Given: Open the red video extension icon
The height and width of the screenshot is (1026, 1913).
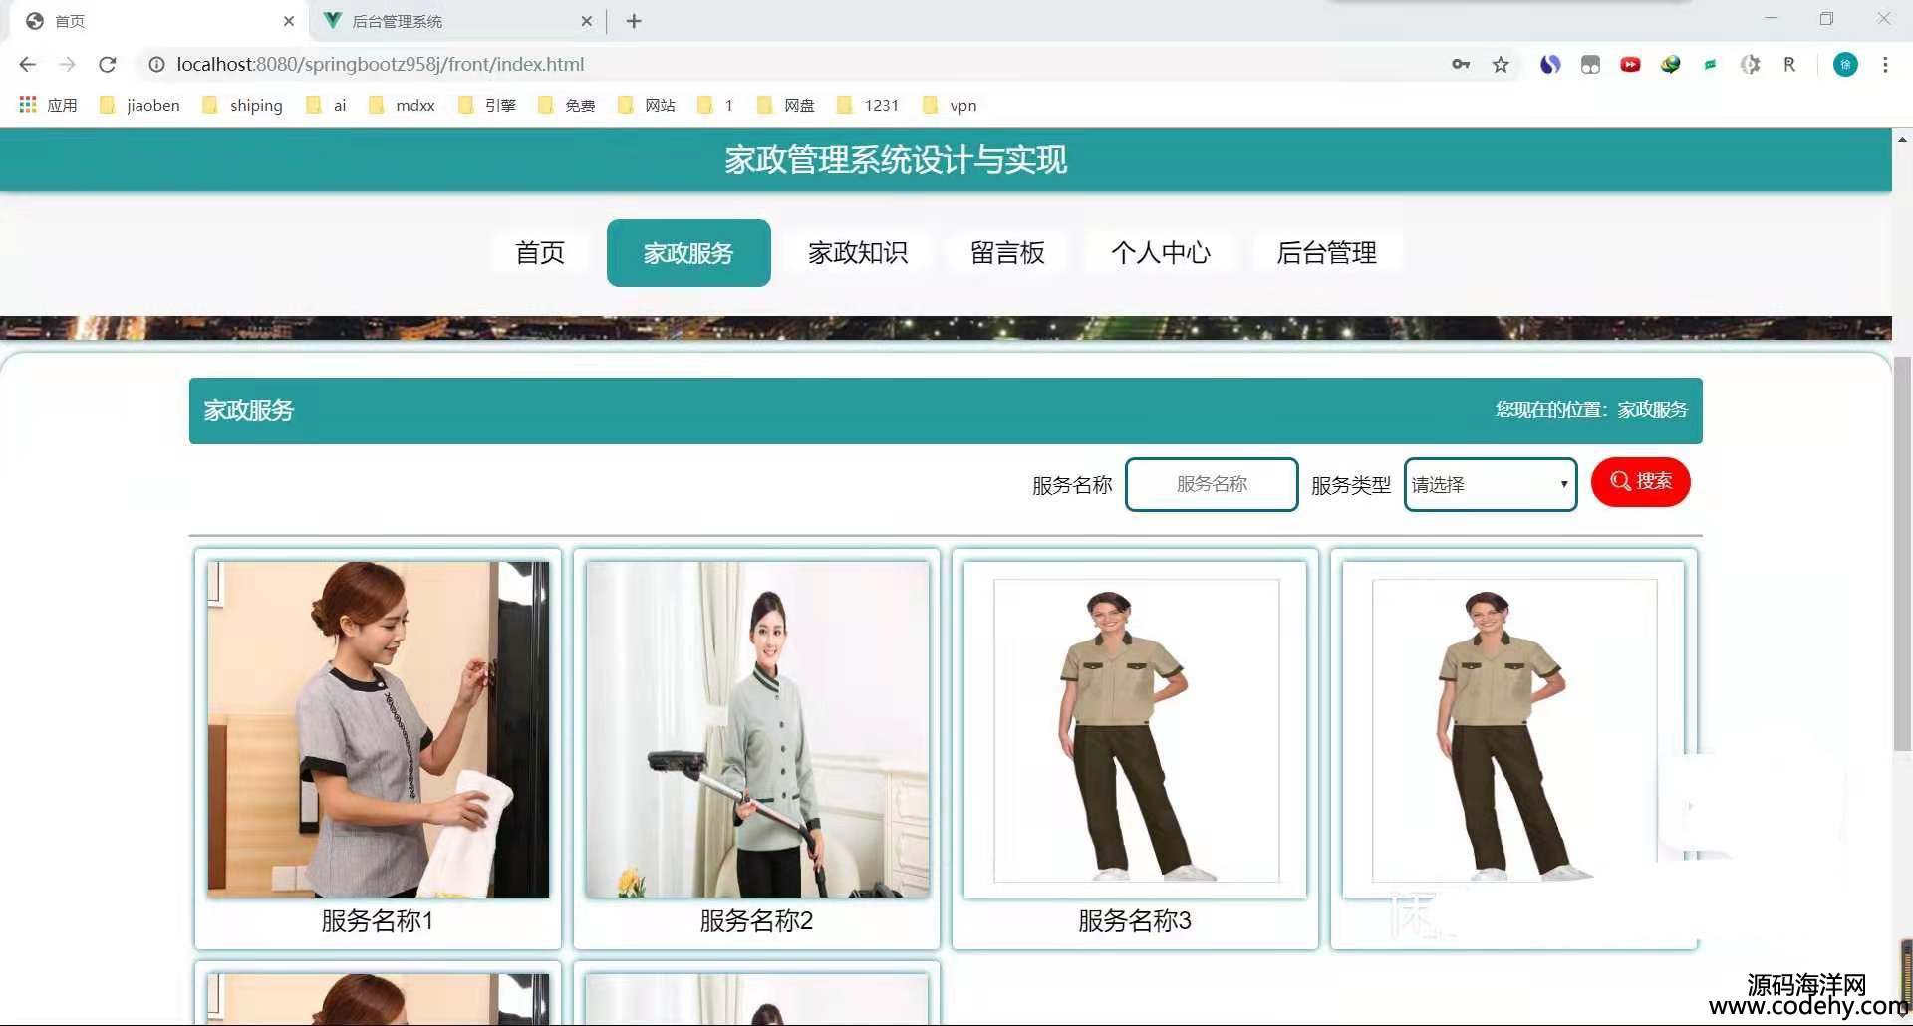Looking at the screenshot, I should click(x=1630, y=65).
